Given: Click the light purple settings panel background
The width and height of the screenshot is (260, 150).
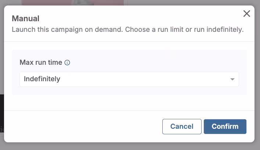Looking at the screenshot, I should point(129,56).
